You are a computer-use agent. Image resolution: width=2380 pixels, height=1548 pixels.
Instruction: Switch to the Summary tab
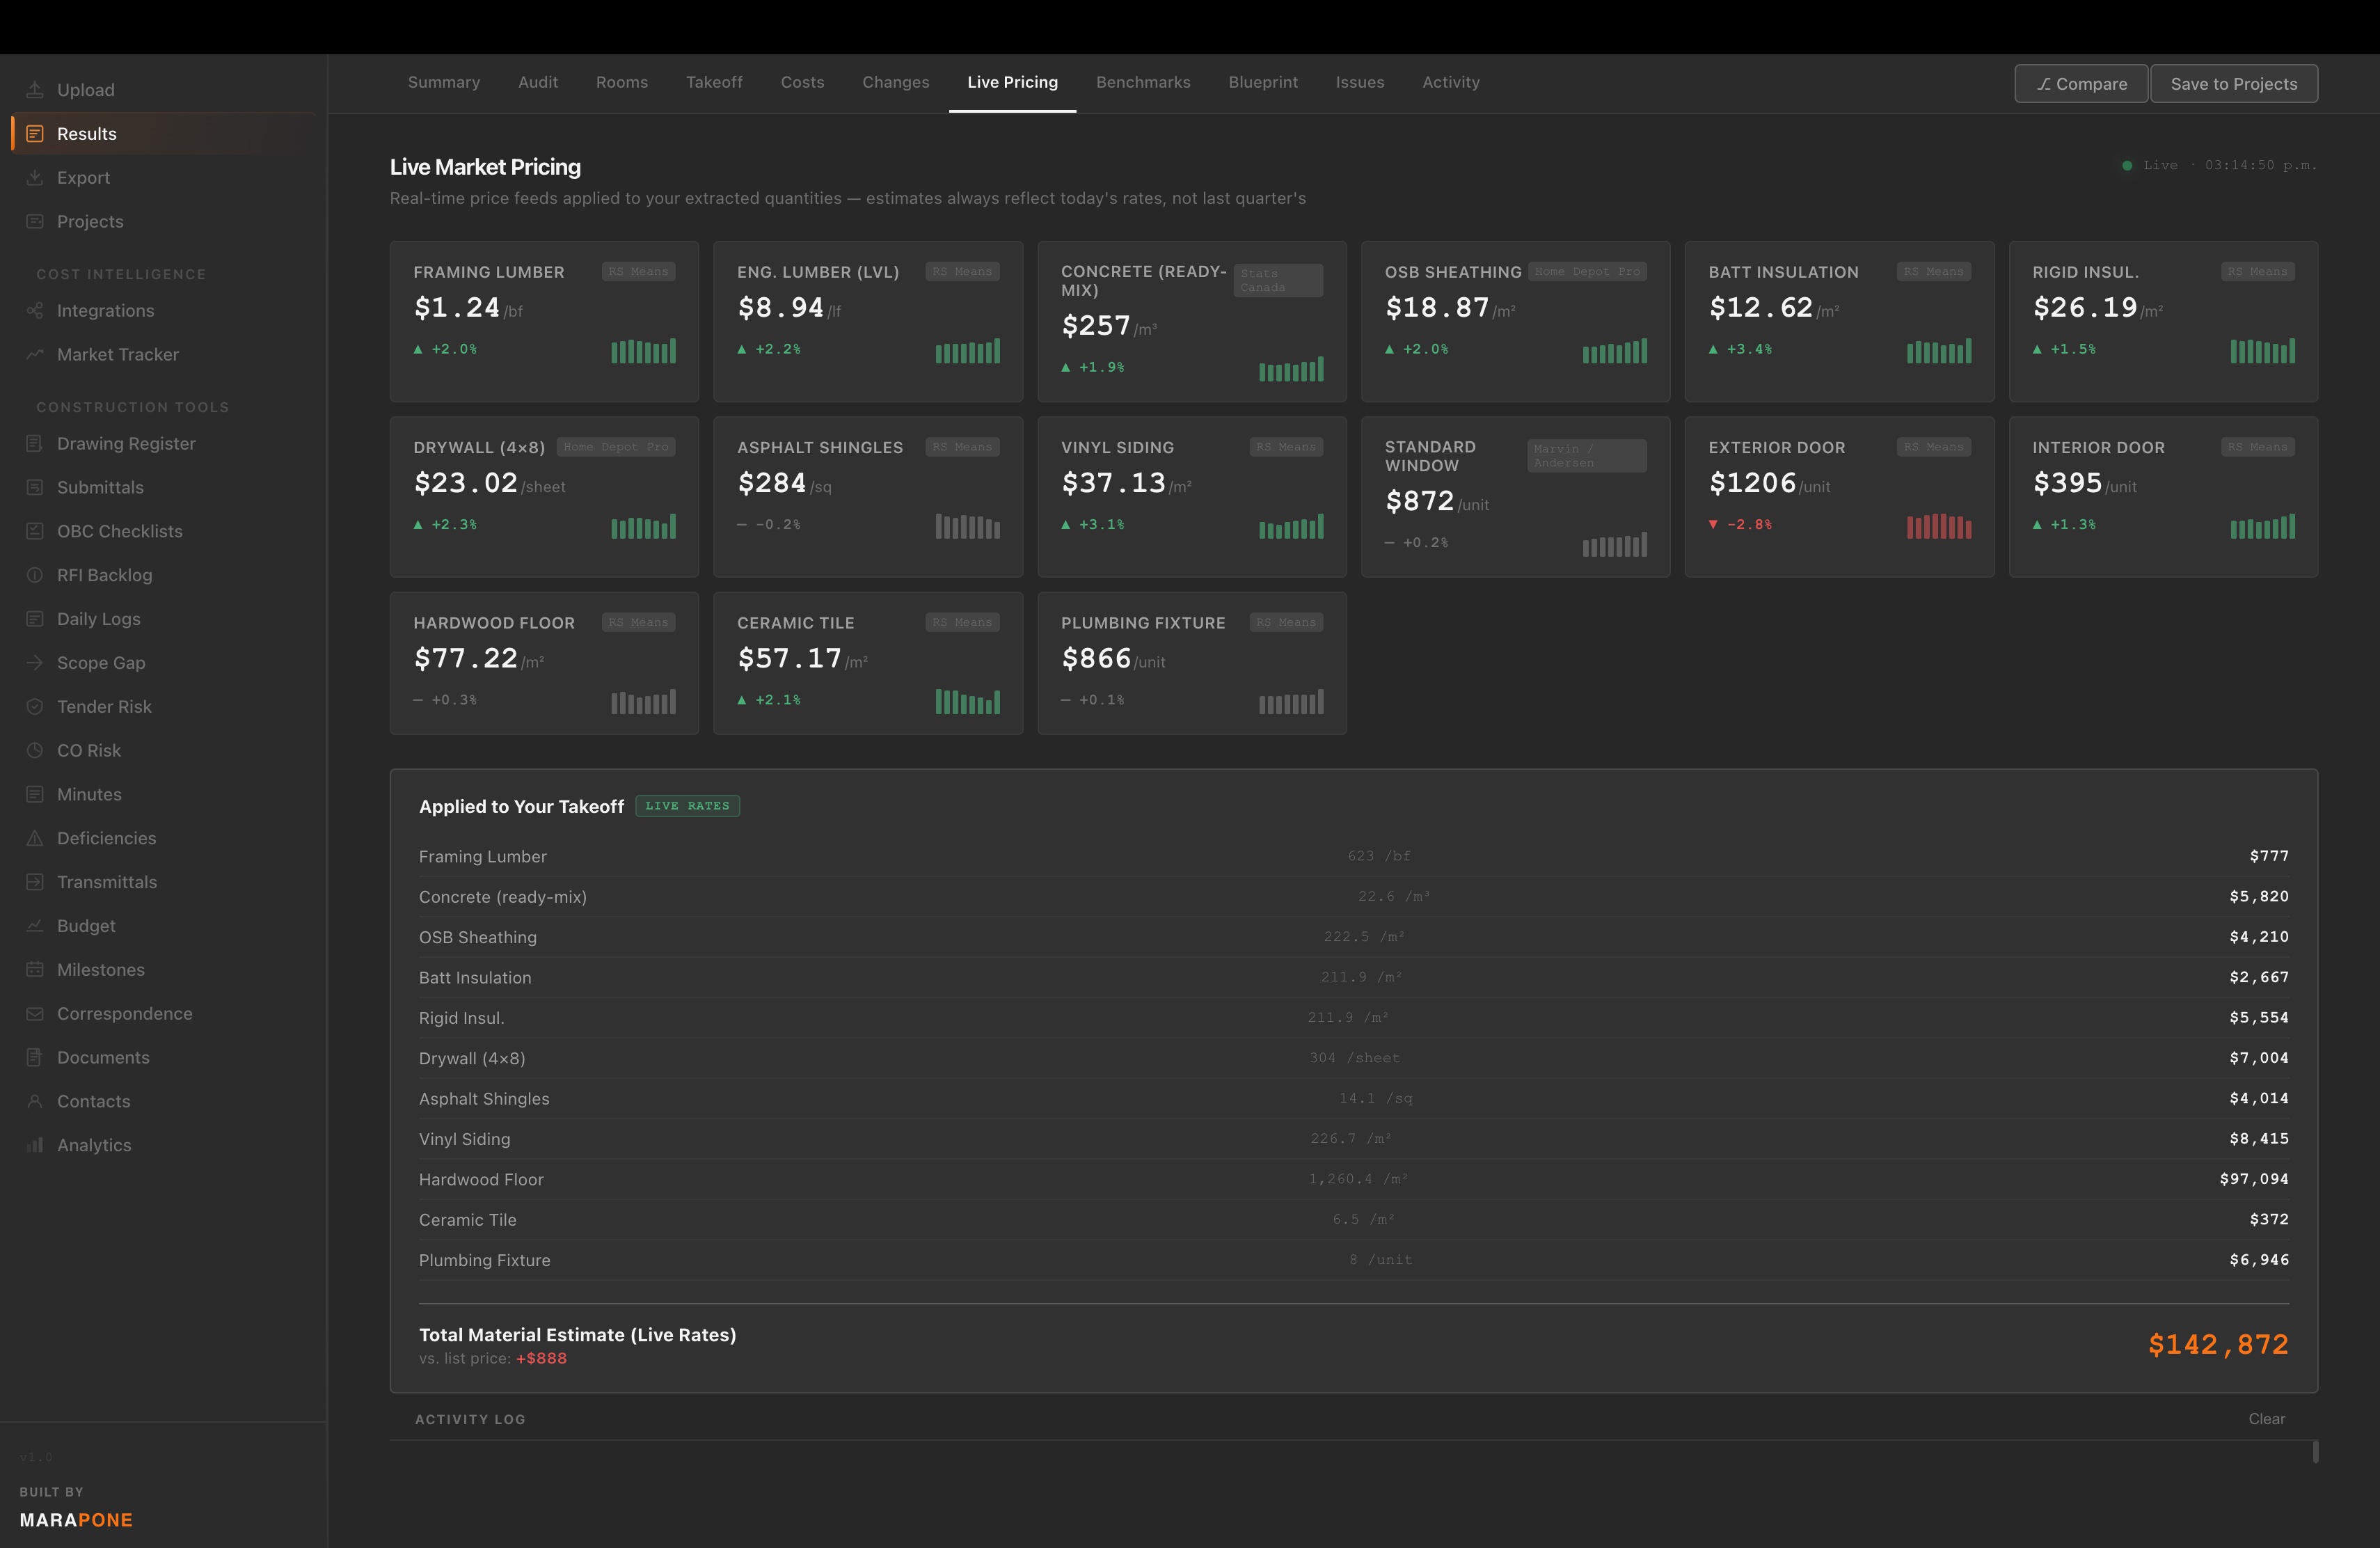click(x=444, y=83)
